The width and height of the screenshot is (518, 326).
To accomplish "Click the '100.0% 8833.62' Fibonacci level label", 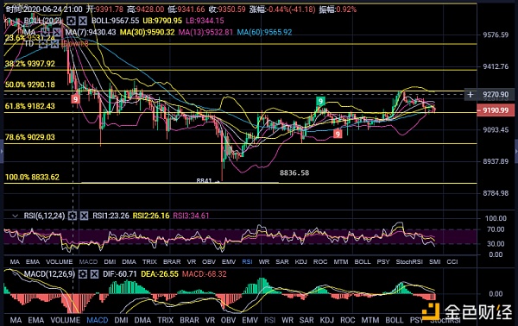I will click(33, 177).
